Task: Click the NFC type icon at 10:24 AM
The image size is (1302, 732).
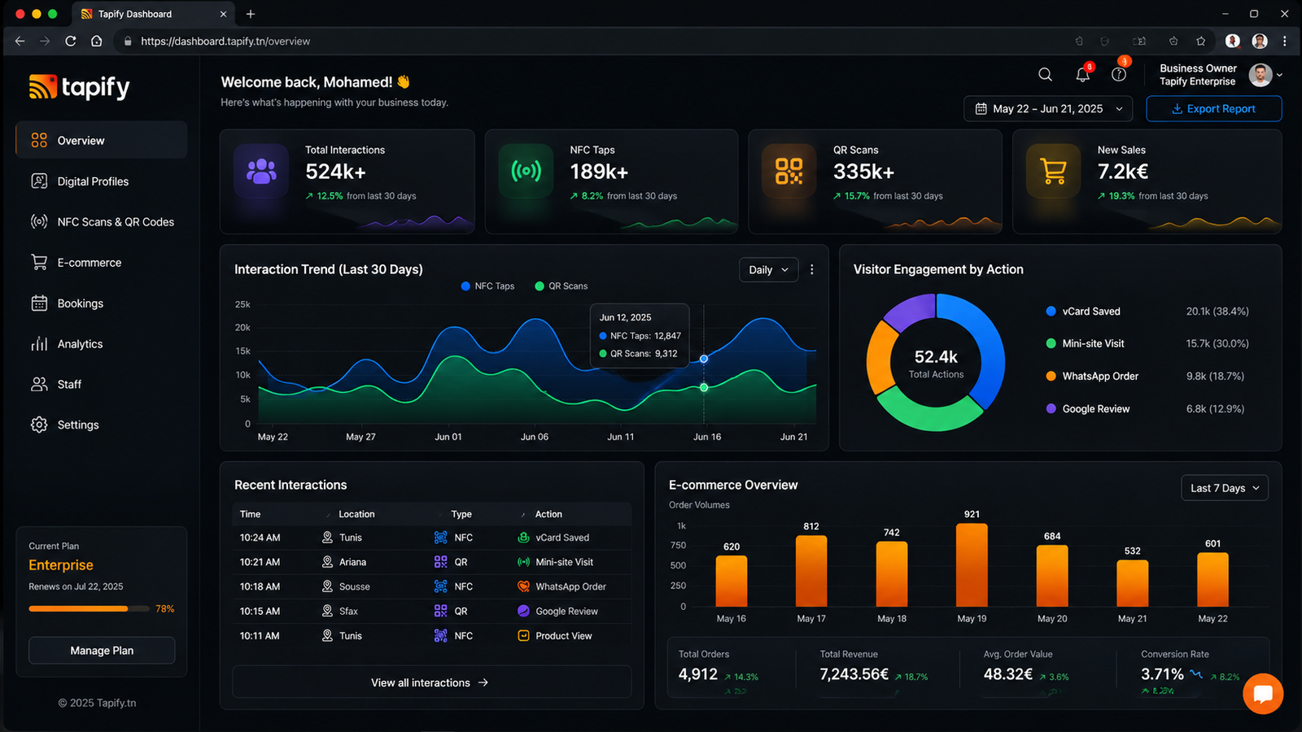Action: [440, 538]
